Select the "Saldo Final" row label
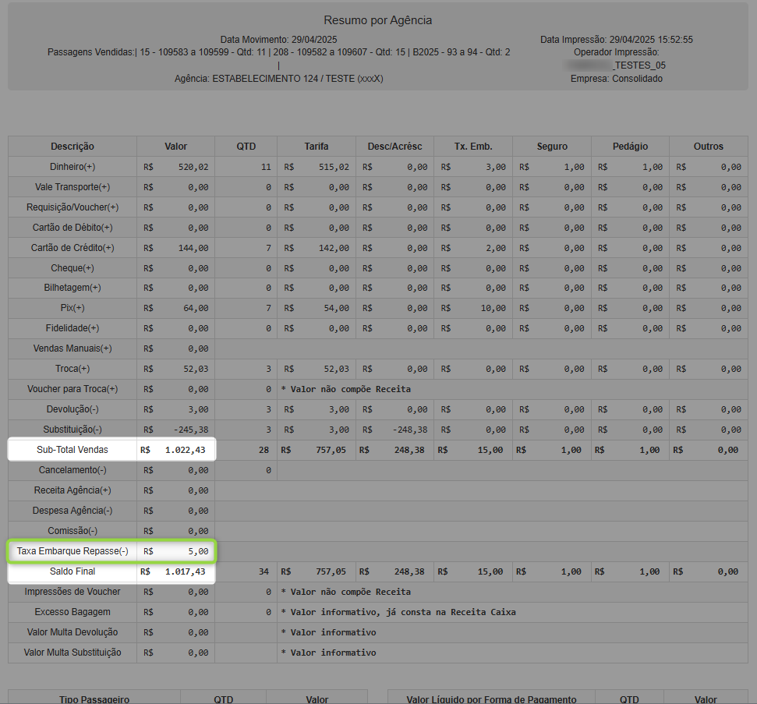 coord(73,571)
